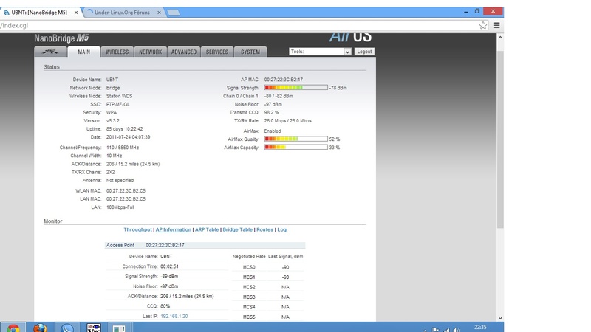Open last taskbar application icon
Screen dimensions: 591x332
click(x=119, y=328)
